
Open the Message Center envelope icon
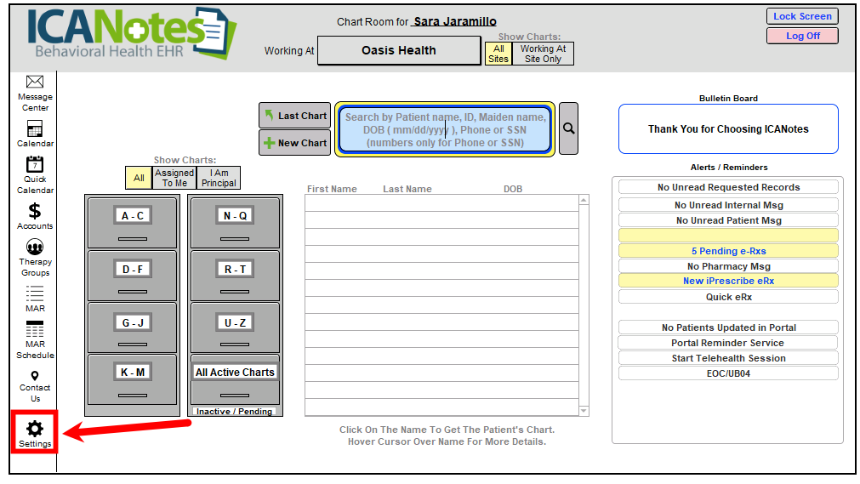[x=35, y=83]
